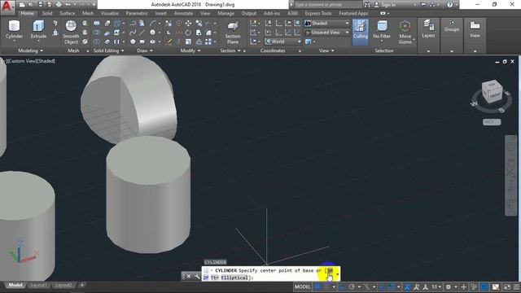
Task: Open the View panel in the ribbon
Action: click(x=475, y=29)
